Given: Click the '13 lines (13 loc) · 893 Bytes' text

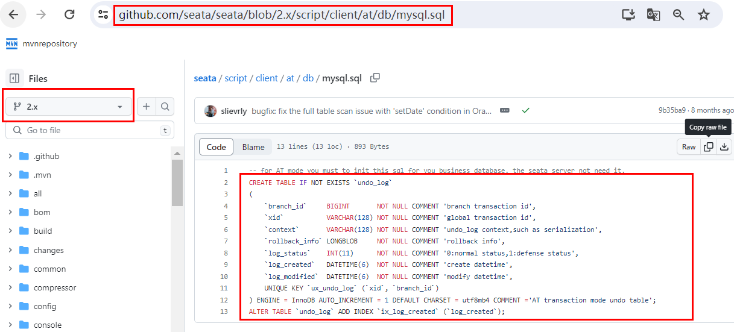Looking at the screenshot, I should point(333,147).
